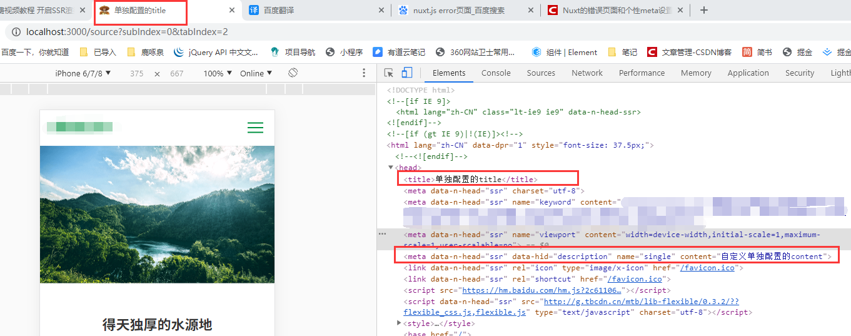Open the actions ellipsis beside viewport meta
The height and width of the screenshot is (336, 851).
[382, 234]
